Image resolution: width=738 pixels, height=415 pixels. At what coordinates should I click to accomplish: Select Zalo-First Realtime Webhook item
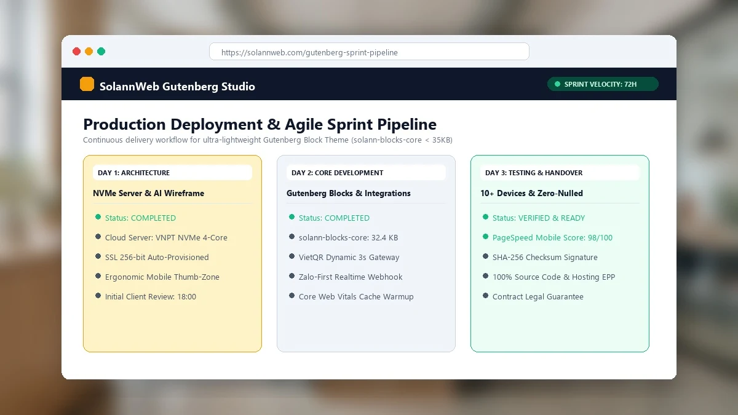click(x=351, y=277)
